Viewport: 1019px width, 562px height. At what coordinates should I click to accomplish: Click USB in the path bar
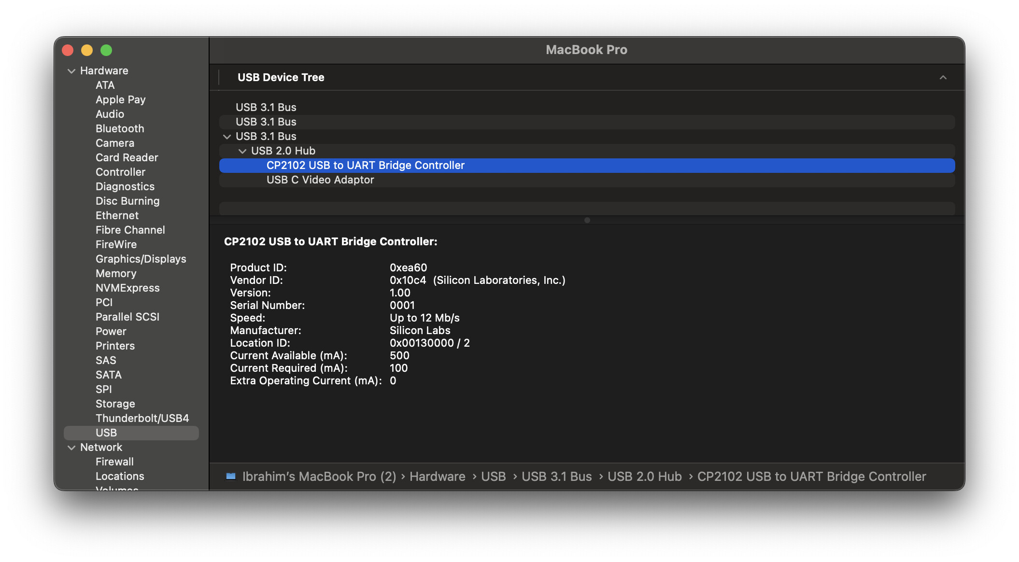click(x=493, y=477)
